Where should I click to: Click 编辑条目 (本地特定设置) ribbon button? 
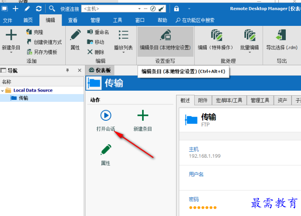coord(165,41)
